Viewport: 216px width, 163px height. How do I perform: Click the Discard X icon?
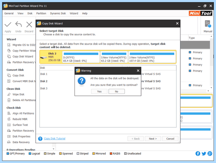click(29, 25)
